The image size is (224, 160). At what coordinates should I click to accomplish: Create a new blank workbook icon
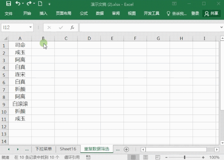(x=40, y=3)
